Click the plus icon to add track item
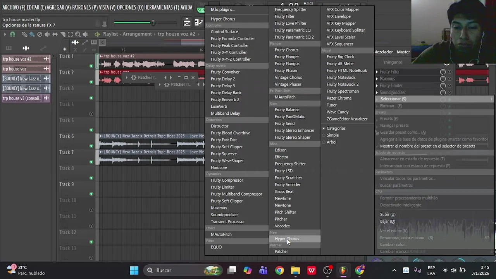The width and height of the screenshot is (496, 279). (x=65, y=49)
